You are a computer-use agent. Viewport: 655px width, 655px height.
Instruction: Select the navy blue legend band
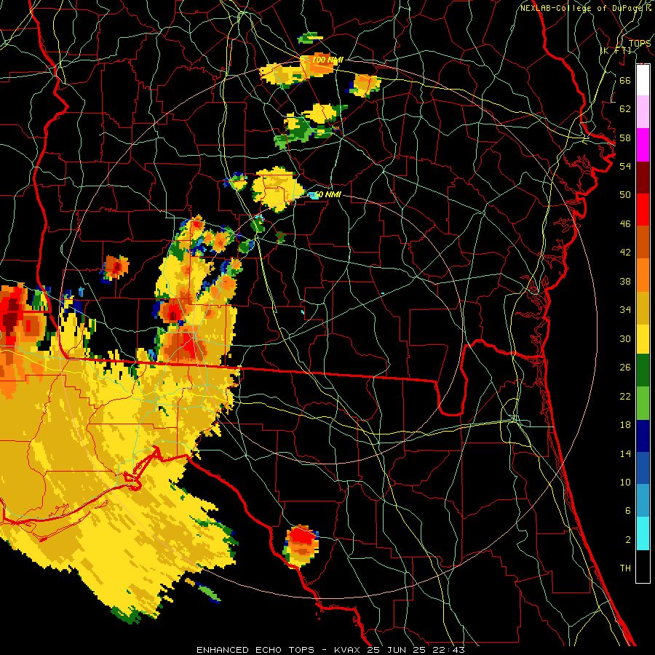tap(643, 436)
